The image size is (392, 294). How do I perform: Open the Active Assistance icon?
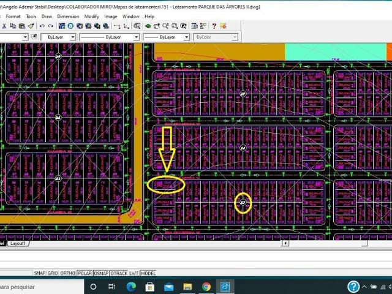(223, 26)
